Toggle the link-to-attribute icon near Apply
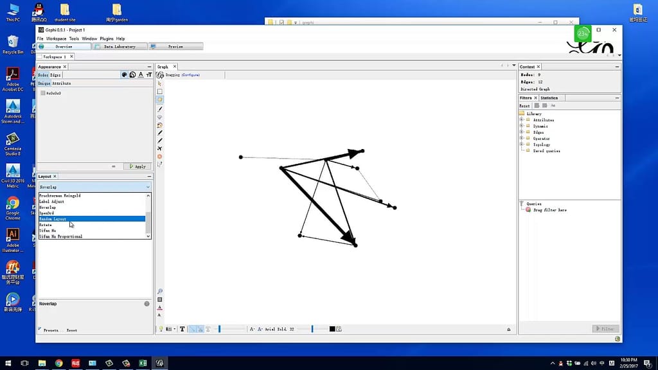Viewport: 658px width, 370px height. [x=114, y=166]
